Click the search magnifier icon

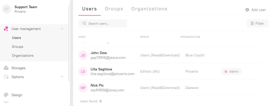[x=84, y=23]
